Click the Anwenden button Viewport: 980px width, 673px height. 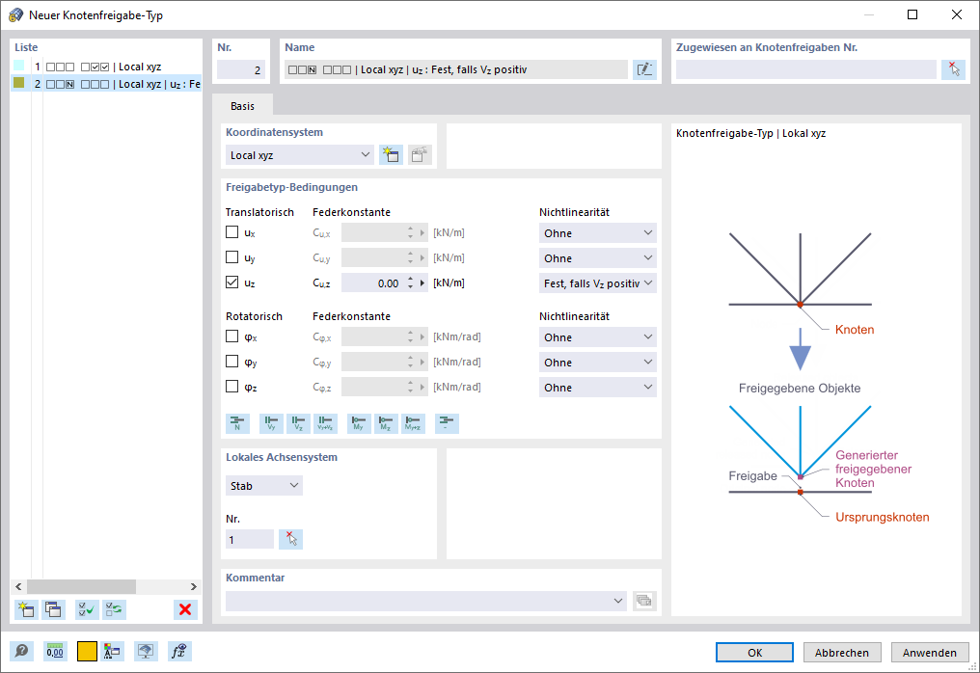[x=930, y=653]
